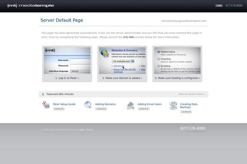The image size is (247, 164).
Task: Open 'View all related articles' link
Action: click(192, 94)
